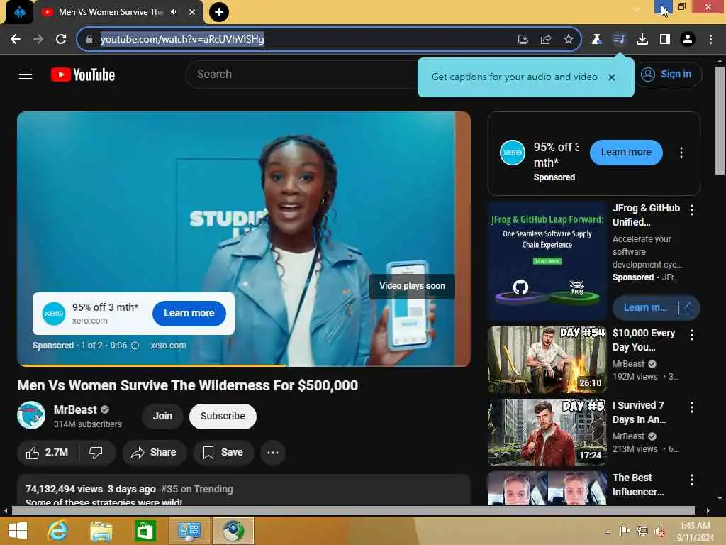
Task: Click the network tray icon
Action: pyautogui.click(x=642, y=532)
